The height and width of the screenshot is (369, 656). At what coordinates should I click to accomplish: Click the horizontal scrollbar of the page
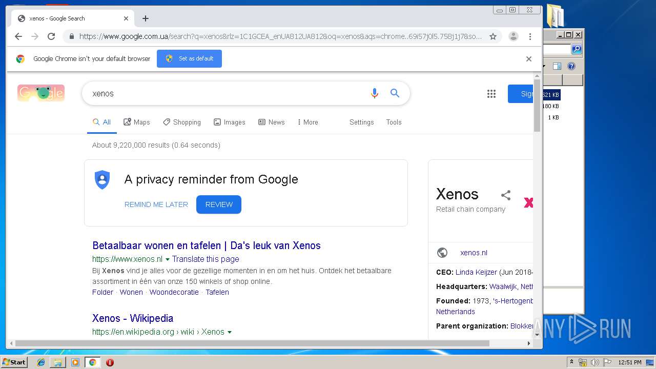coord(252,343)
